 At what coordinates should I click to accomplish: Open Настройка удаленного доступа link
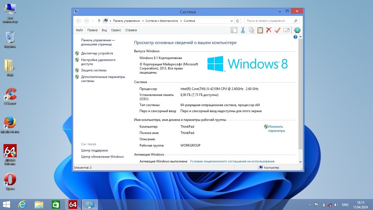pyautogui.click(x=98, y=62)
